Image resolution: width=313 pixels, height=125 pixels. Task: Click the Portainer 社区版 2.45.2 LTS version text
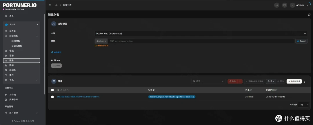pos(23,121)
